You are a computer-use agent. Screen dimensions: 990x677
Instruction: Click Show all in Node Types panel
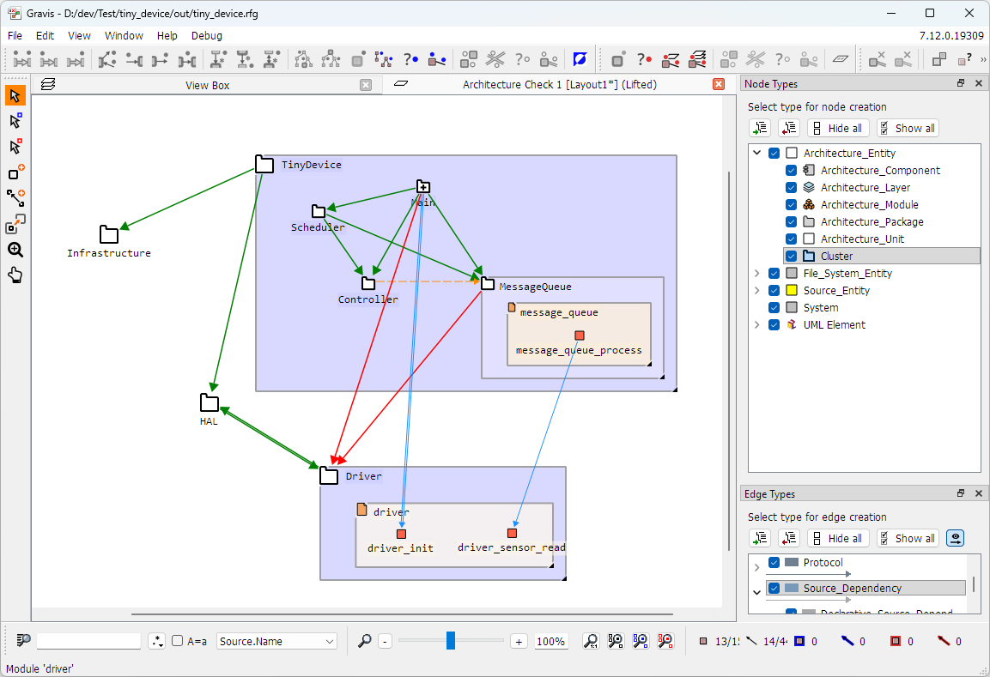point(908,128)
